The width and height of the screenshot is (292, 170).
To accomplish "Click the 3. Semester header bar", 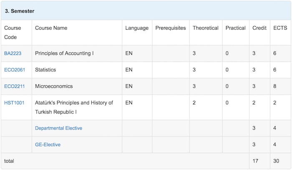I will pos(146,11).
